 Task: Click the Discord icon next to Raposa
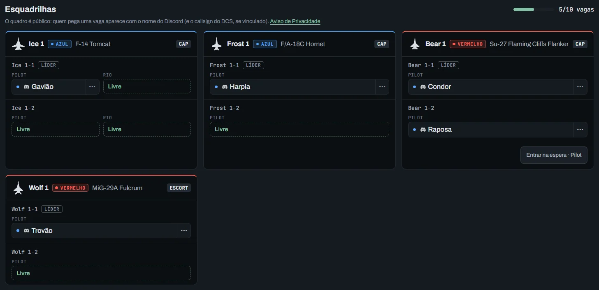click(x=423, y=130)
